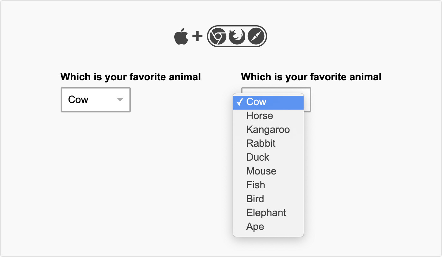Select the Kangaroo option

tap(268, 129)
